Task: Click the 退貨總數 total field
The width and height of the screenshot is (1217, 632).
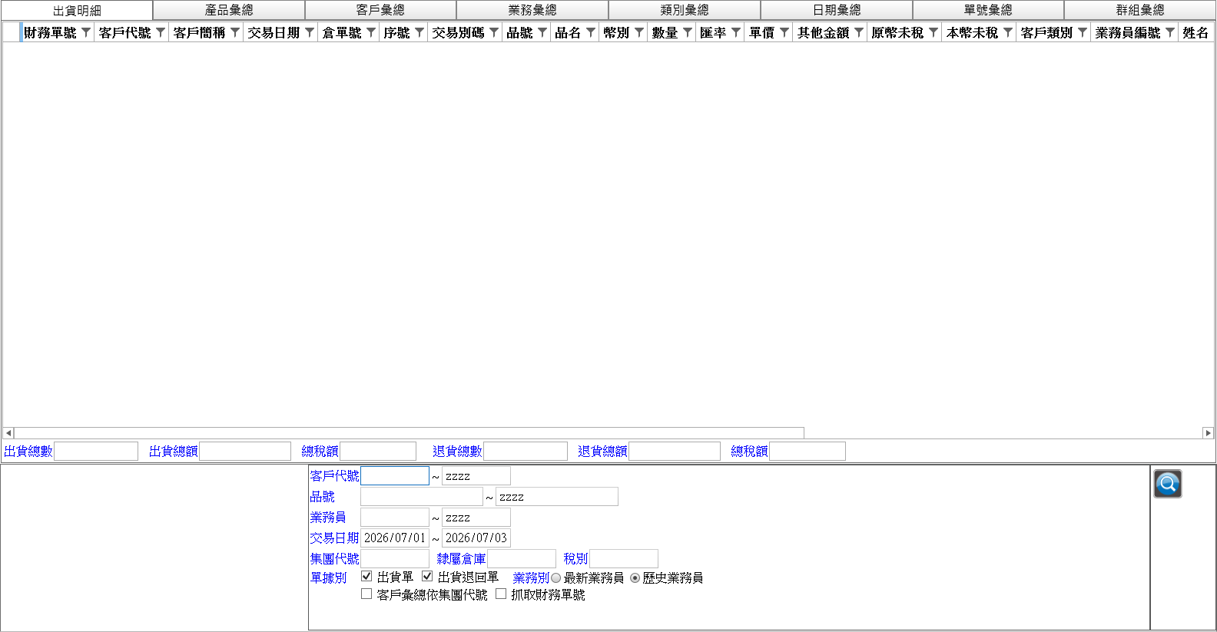Action: click(526, 452)
